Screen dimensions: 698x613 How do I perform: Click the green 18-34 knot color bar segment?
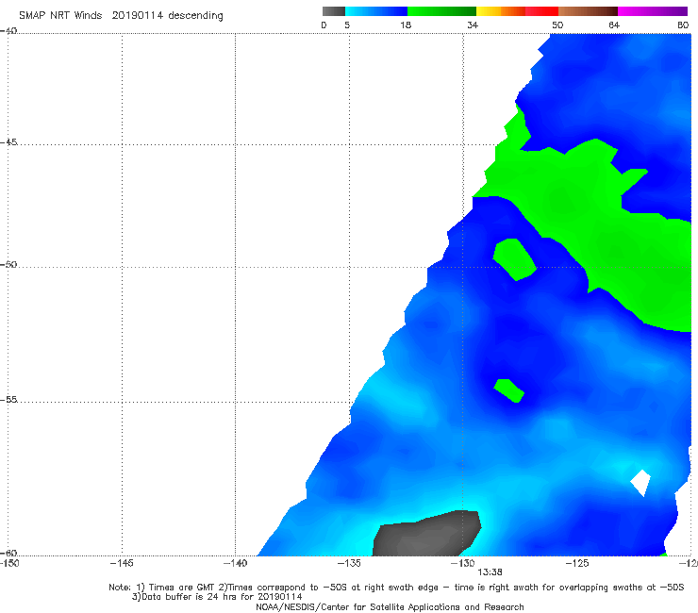[442, 11]
